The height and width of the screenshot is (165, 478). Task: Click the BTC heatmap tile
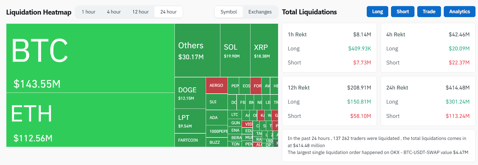pos(90,58)
